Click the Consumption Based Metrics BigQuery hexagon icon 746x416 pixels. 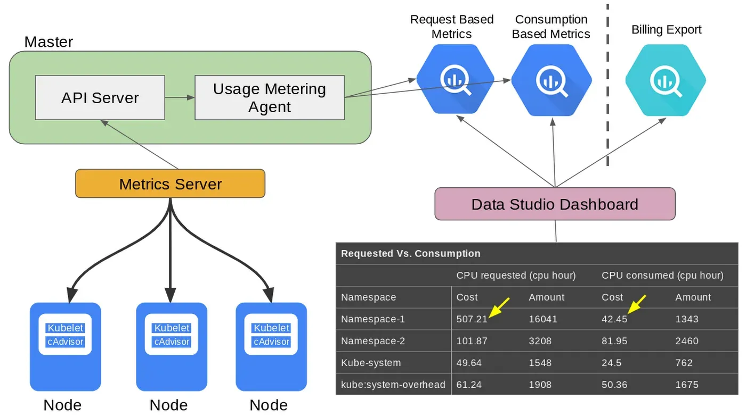[x=552, y=80]
